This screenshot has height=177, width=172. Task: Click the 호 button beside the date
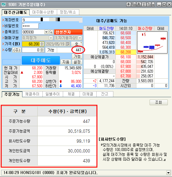(x=77, y=44)
